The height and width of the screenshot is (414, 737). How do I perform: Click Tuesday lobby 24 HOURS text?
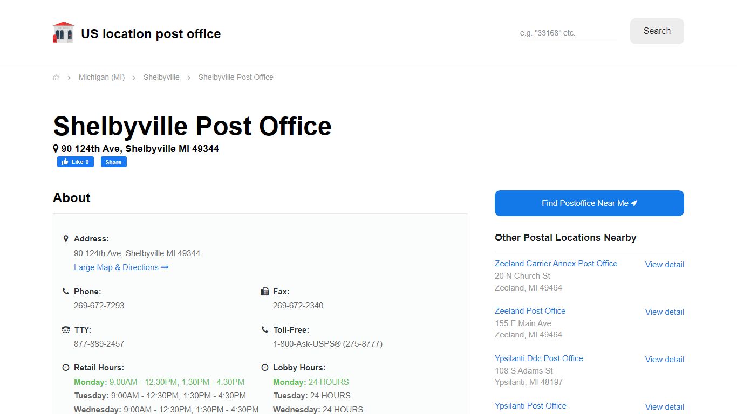tap(312, 396)
